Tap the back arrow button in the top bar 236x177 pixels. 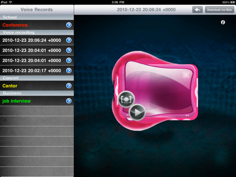197,10
